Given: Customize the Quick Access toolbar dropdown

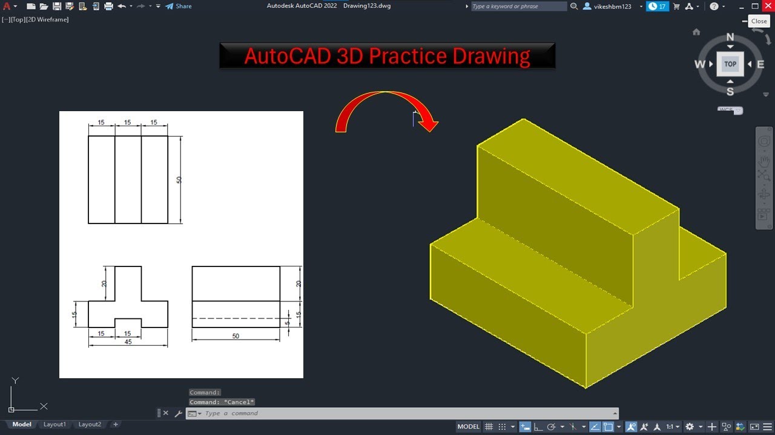Looking at the screenshot, I should (x=158, y=6).
